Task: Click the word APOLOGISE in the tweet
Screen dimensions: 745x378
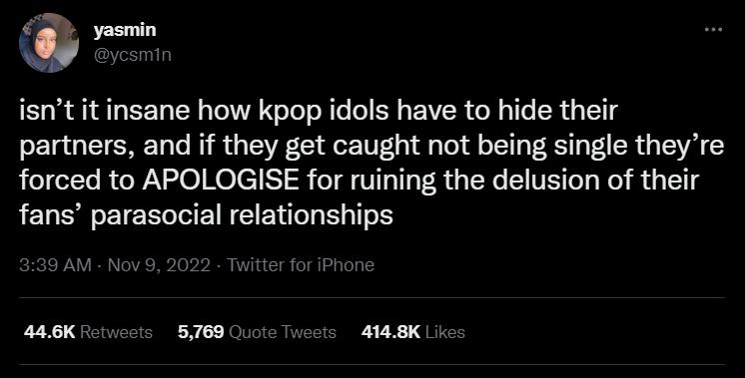Action: click(220, 181)
